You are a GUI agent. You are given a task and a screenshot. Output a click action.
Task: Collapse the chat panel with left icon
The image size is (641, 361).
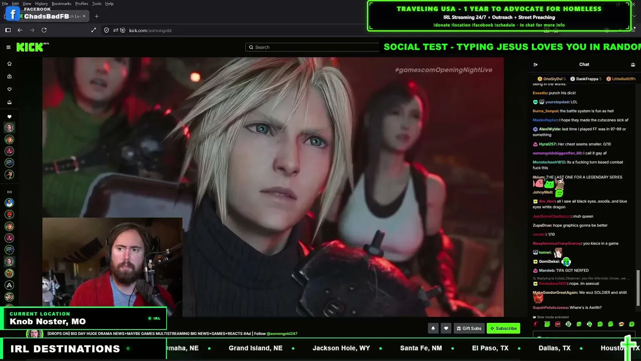point(535,64)
